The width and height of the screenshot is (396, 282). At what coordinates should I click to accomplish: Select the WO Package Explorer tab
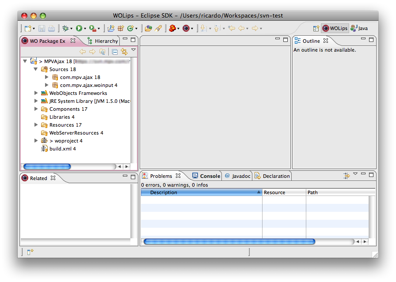[47, 41]
